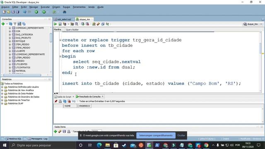This screenshot has height=149, width=265.
Task: Open the Arquivo menu
Action: tap(5, 7)
